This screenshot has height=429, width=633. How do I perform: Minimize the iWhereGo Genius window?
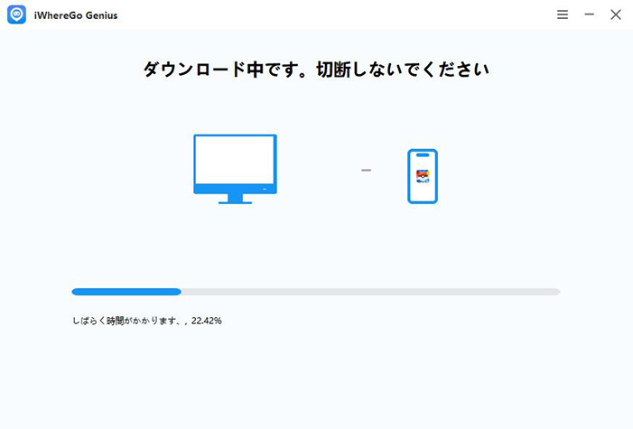[589, 14]
